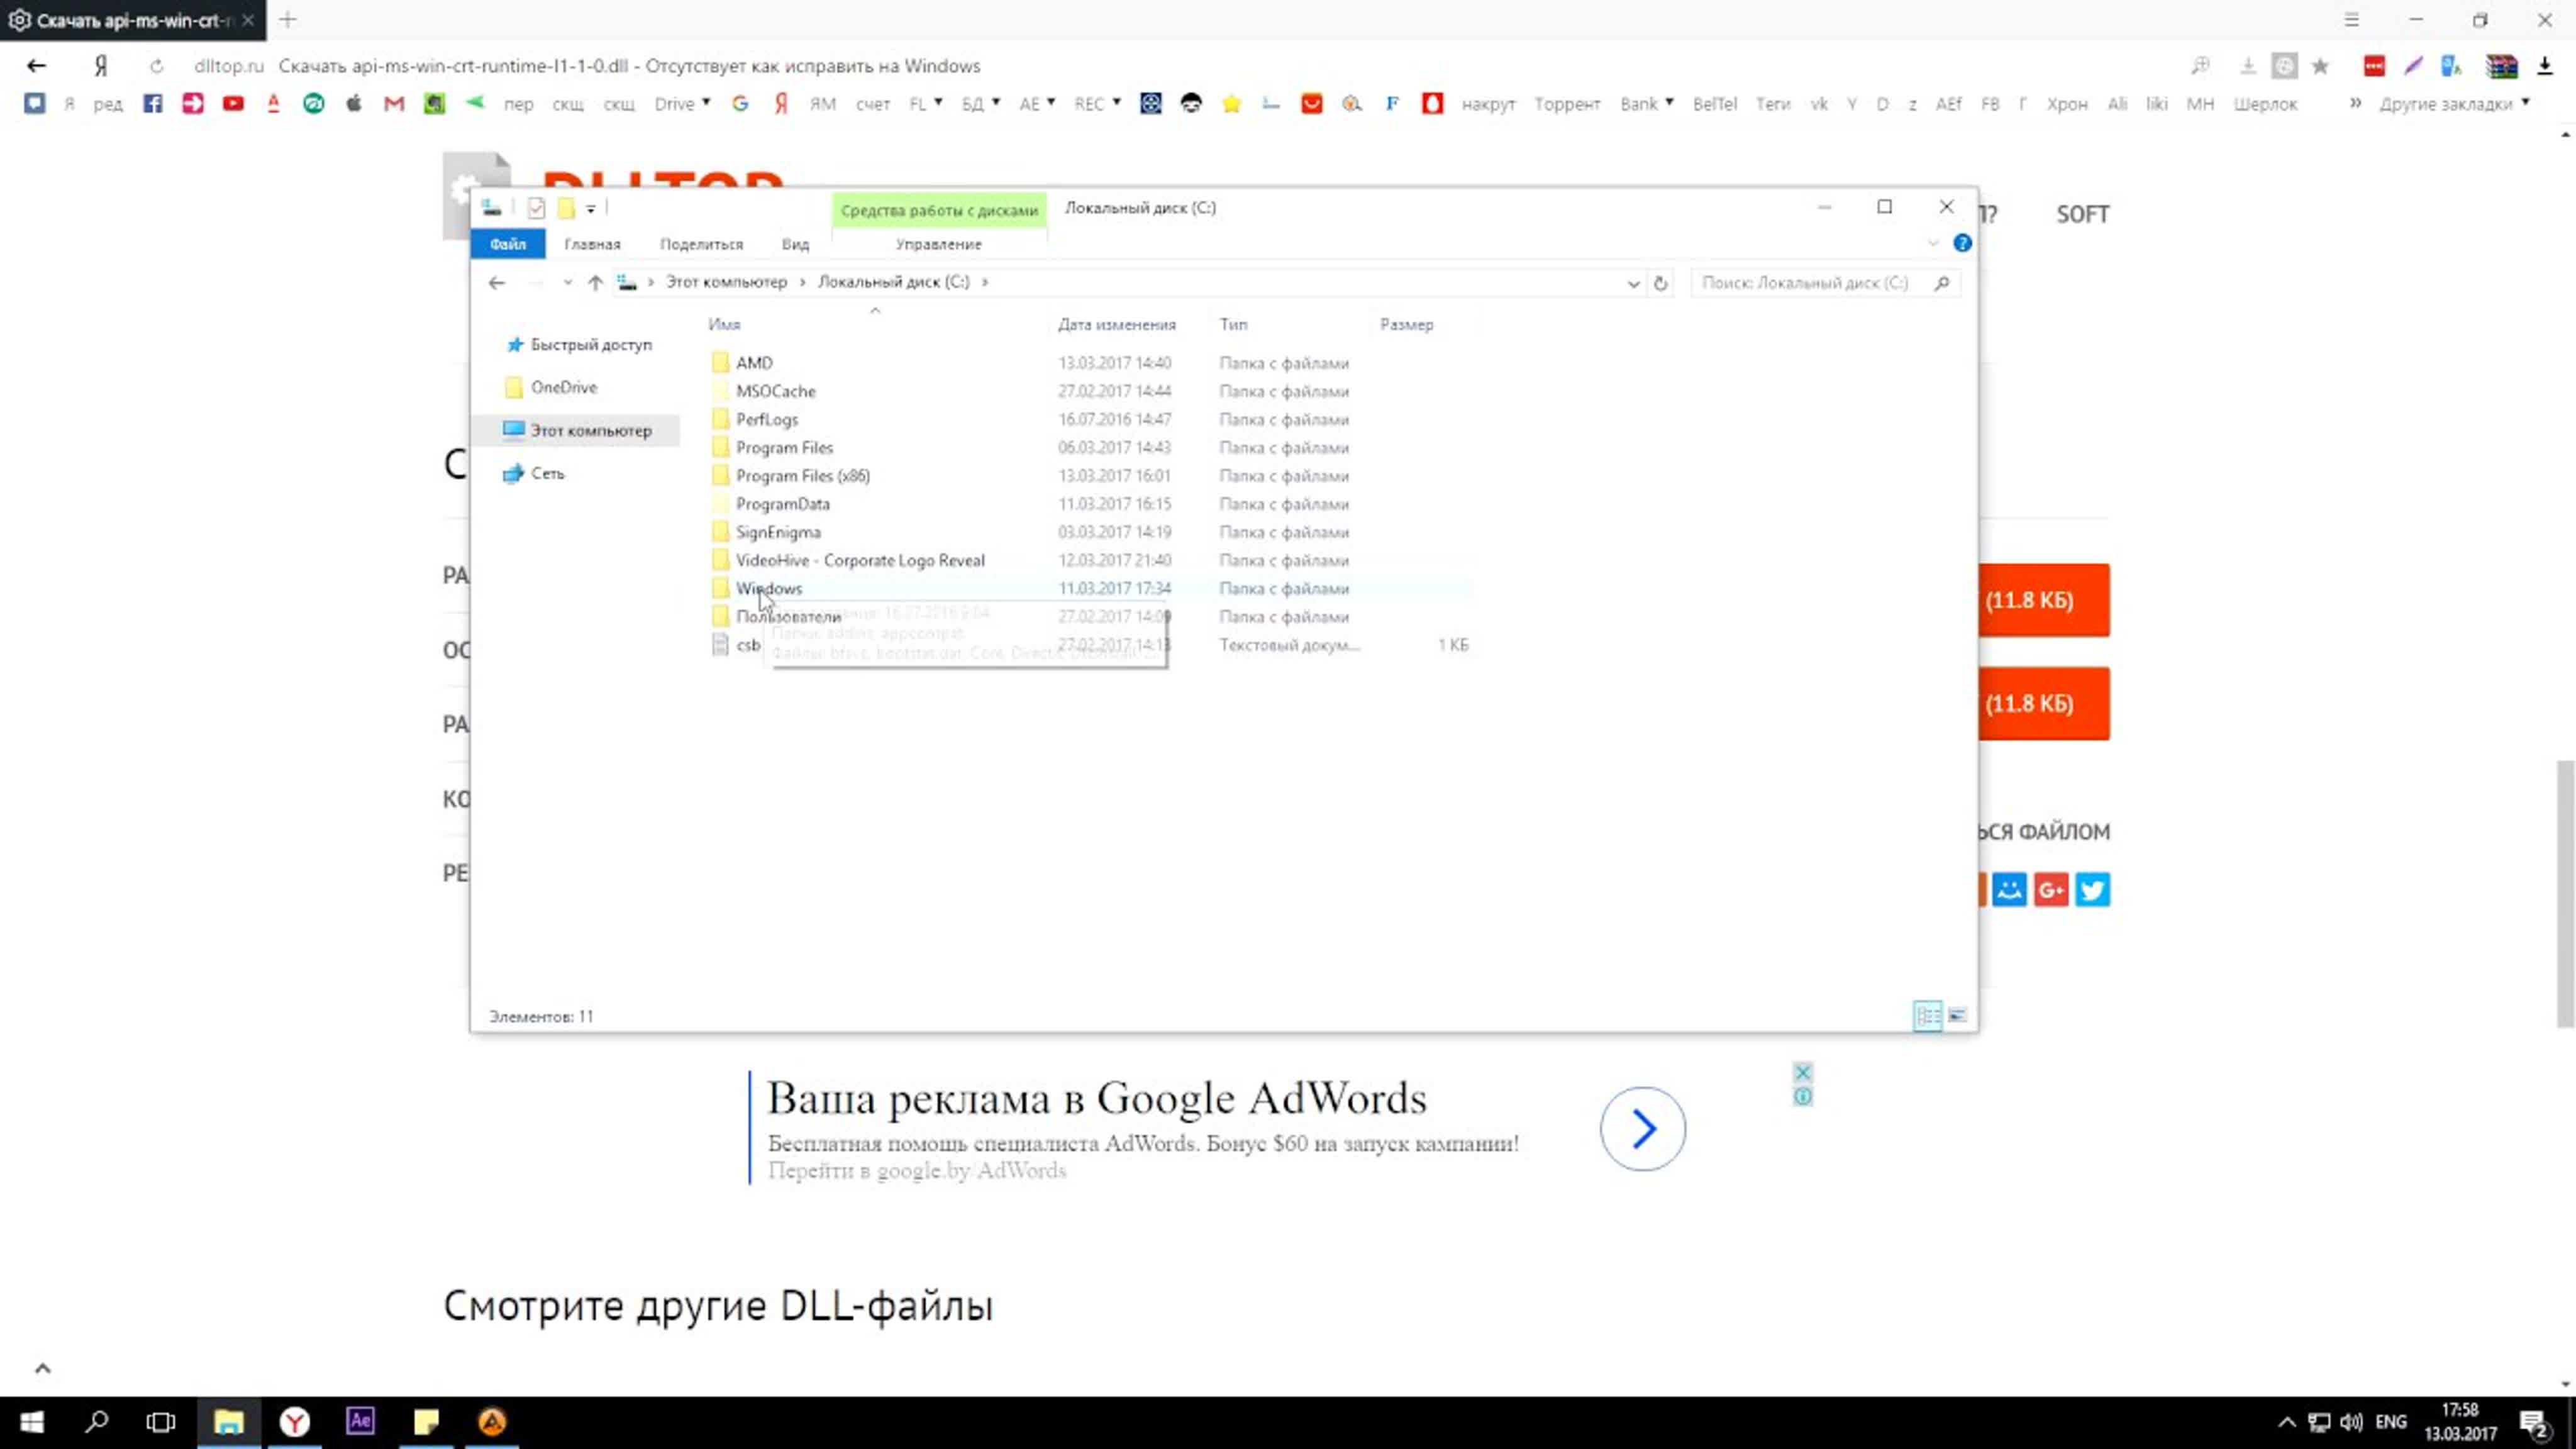The width and height of the screenshot is (2576, 1449).
Task: Expand address bar history dropdown
Action: pos(1633,283)
